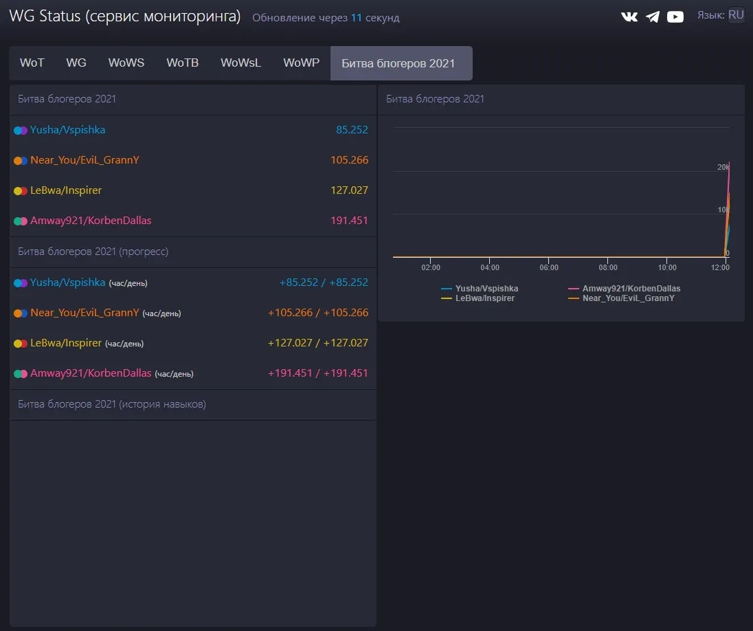Click the 12:00 spike on the chart
This screenshot has height=631, width=753.
(x=728, y=206)
